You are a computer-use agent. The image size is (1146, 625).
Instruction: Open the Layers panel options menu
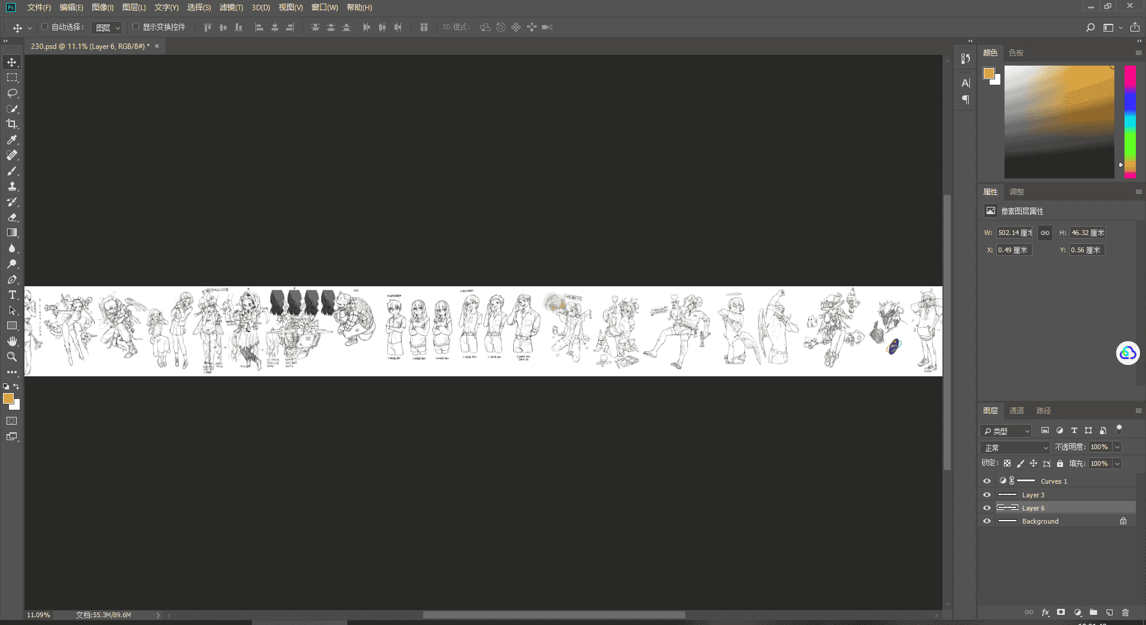tap(1138, 410)
